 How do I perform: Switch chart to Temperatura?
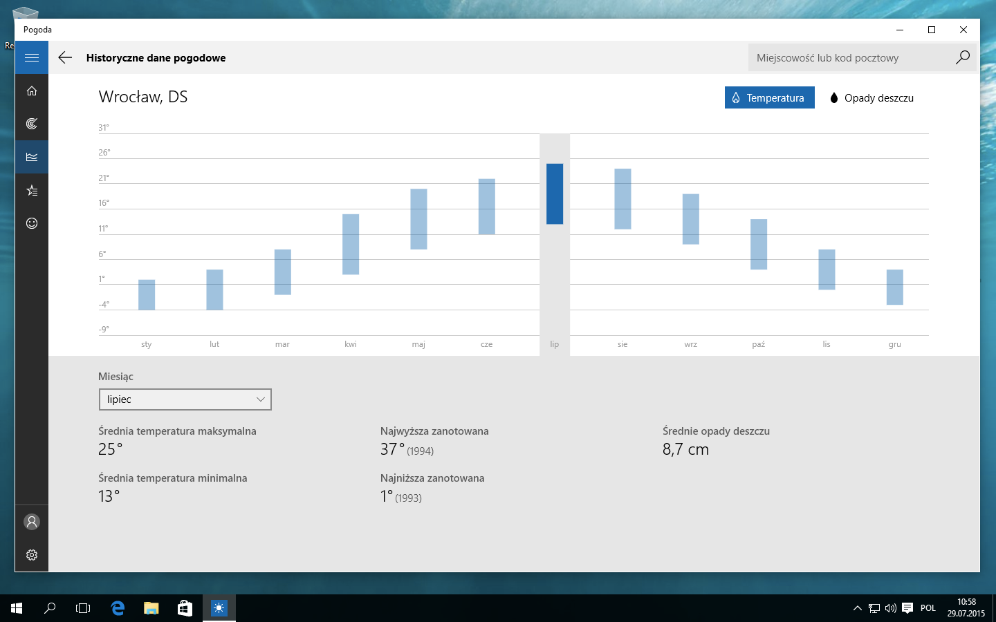tap(769, 97)
